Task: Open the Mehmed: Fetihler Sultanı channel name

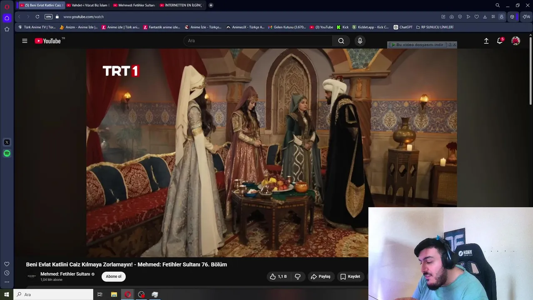Action: click(x=65, y=274)
